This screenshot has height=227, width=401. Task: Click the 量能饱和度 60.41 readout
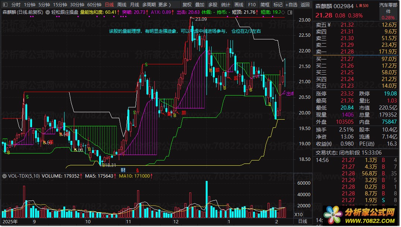pos(100,12)
